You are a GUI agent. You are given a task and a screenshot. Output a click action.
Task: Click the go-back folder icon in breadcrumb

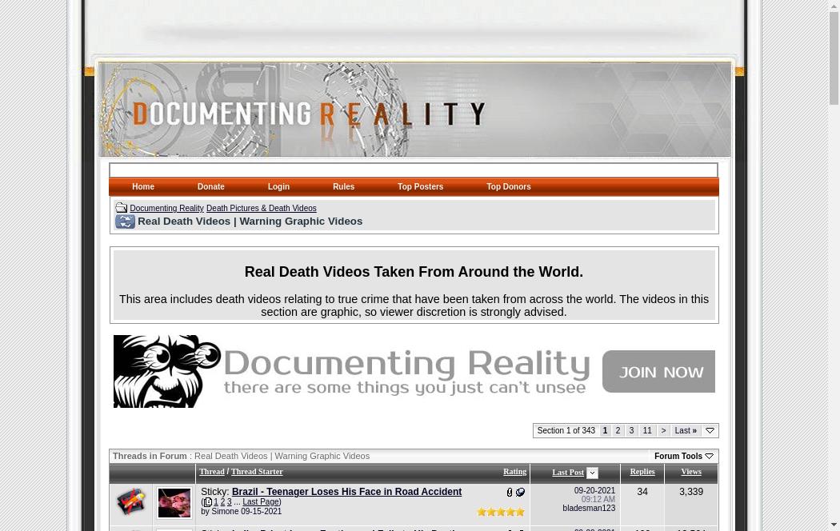pos(121,208)
